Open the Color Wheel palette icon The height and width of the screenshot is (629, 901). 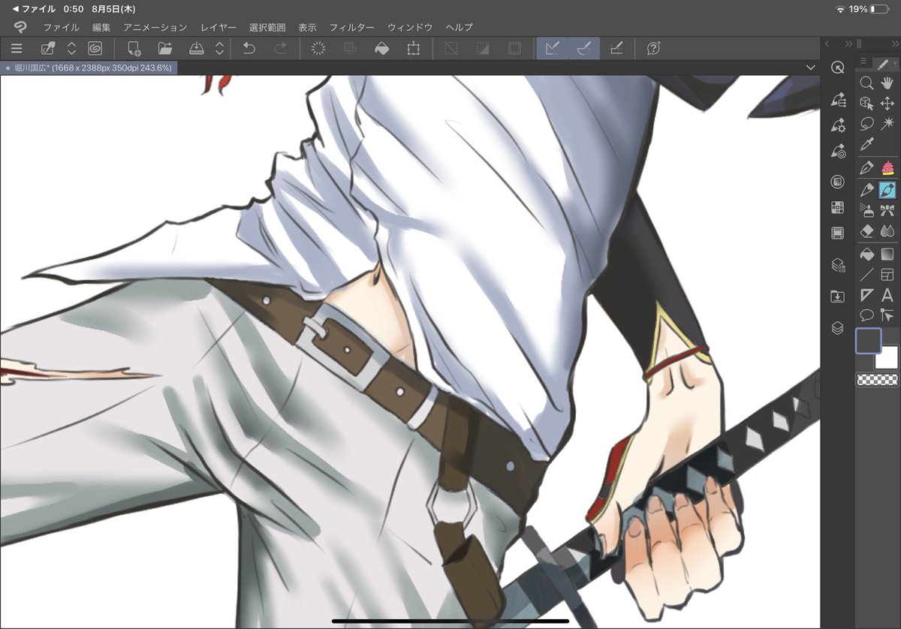pyautogui.click(x=838, y=182)
